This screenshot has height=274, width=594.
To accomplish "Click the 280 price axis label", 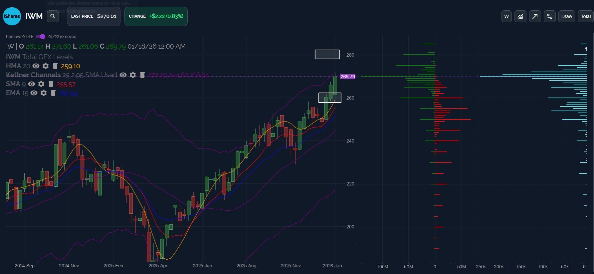I will click(350, 55).
